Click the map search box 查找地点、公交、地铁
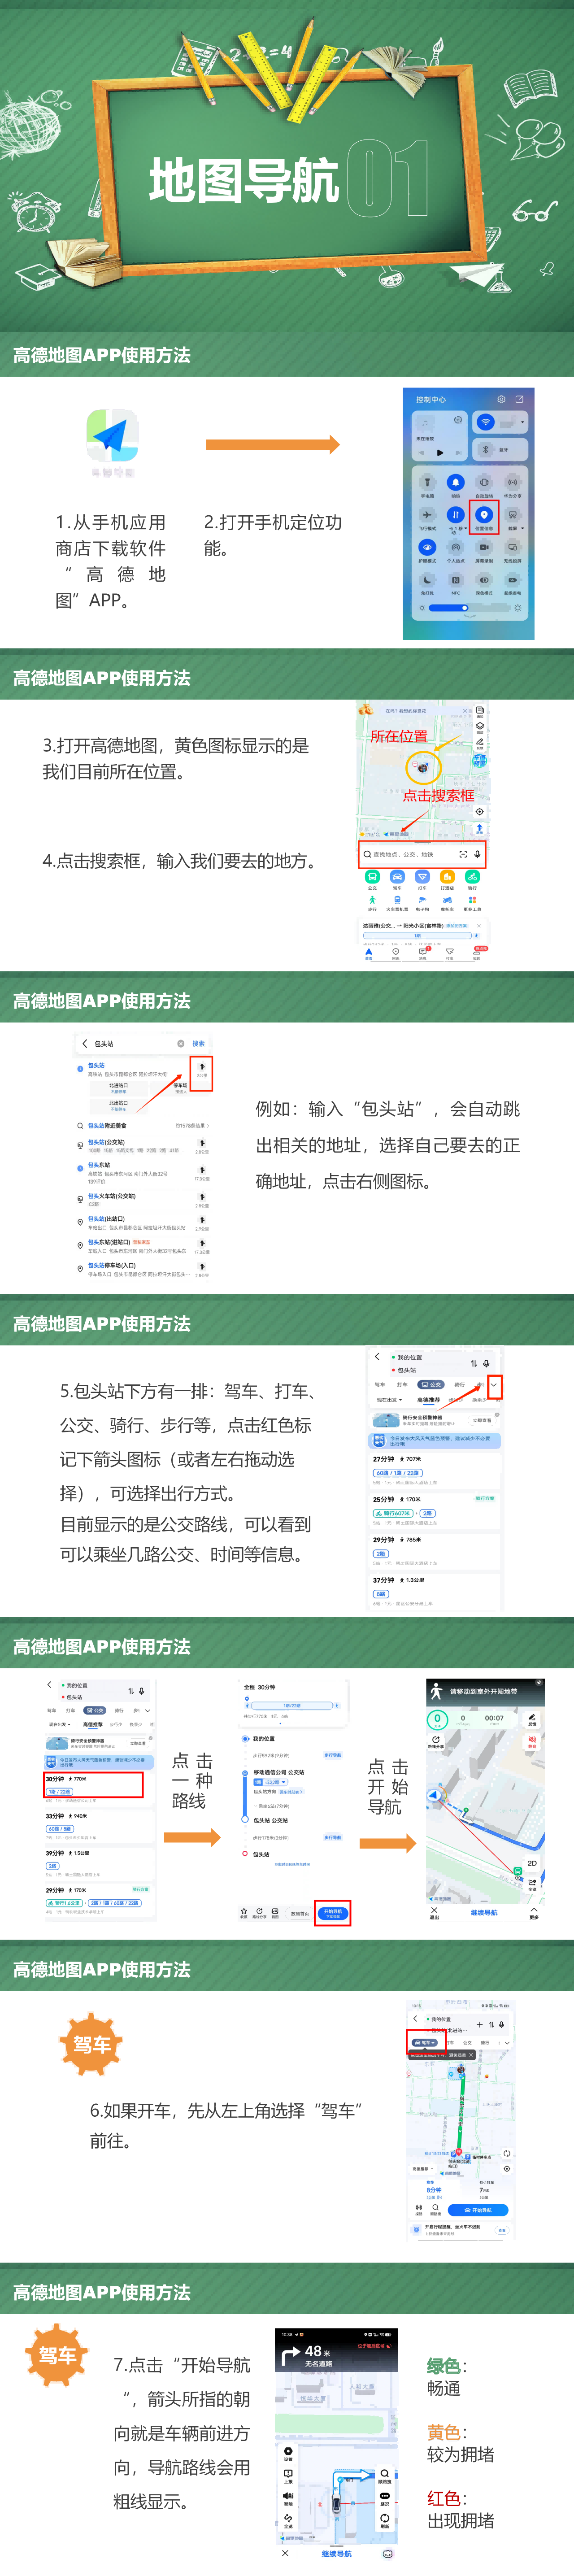The width and height of the screenshot is (574, 2576). [x=423, y=855]
